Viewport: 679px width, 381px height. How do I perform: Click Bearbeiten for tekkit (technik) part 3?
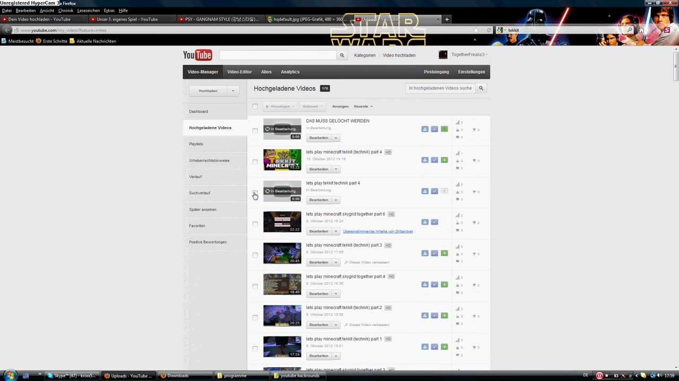coord(319,262)
